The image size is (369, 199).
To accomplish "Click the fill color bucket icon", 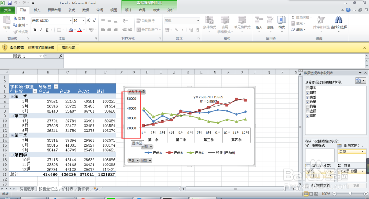I will tap(70, 30).
